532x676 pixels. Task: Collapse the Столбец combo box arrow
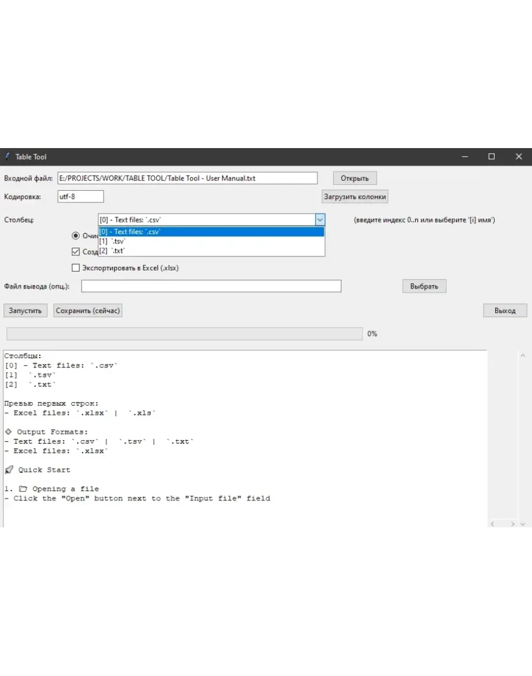(320, 220)
